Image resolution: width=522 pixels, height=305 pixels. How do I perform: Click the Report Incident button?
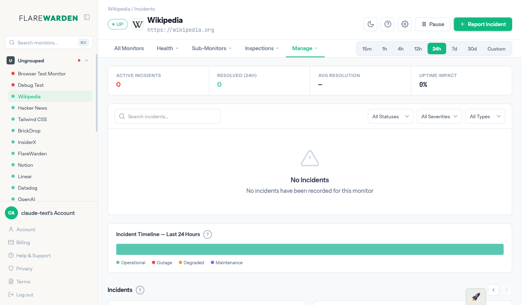(x=482, y=24)
